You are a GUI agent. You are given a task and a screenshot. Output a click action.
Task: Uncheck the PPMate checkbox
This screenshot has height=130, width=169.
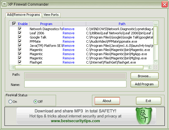[20, 41]
